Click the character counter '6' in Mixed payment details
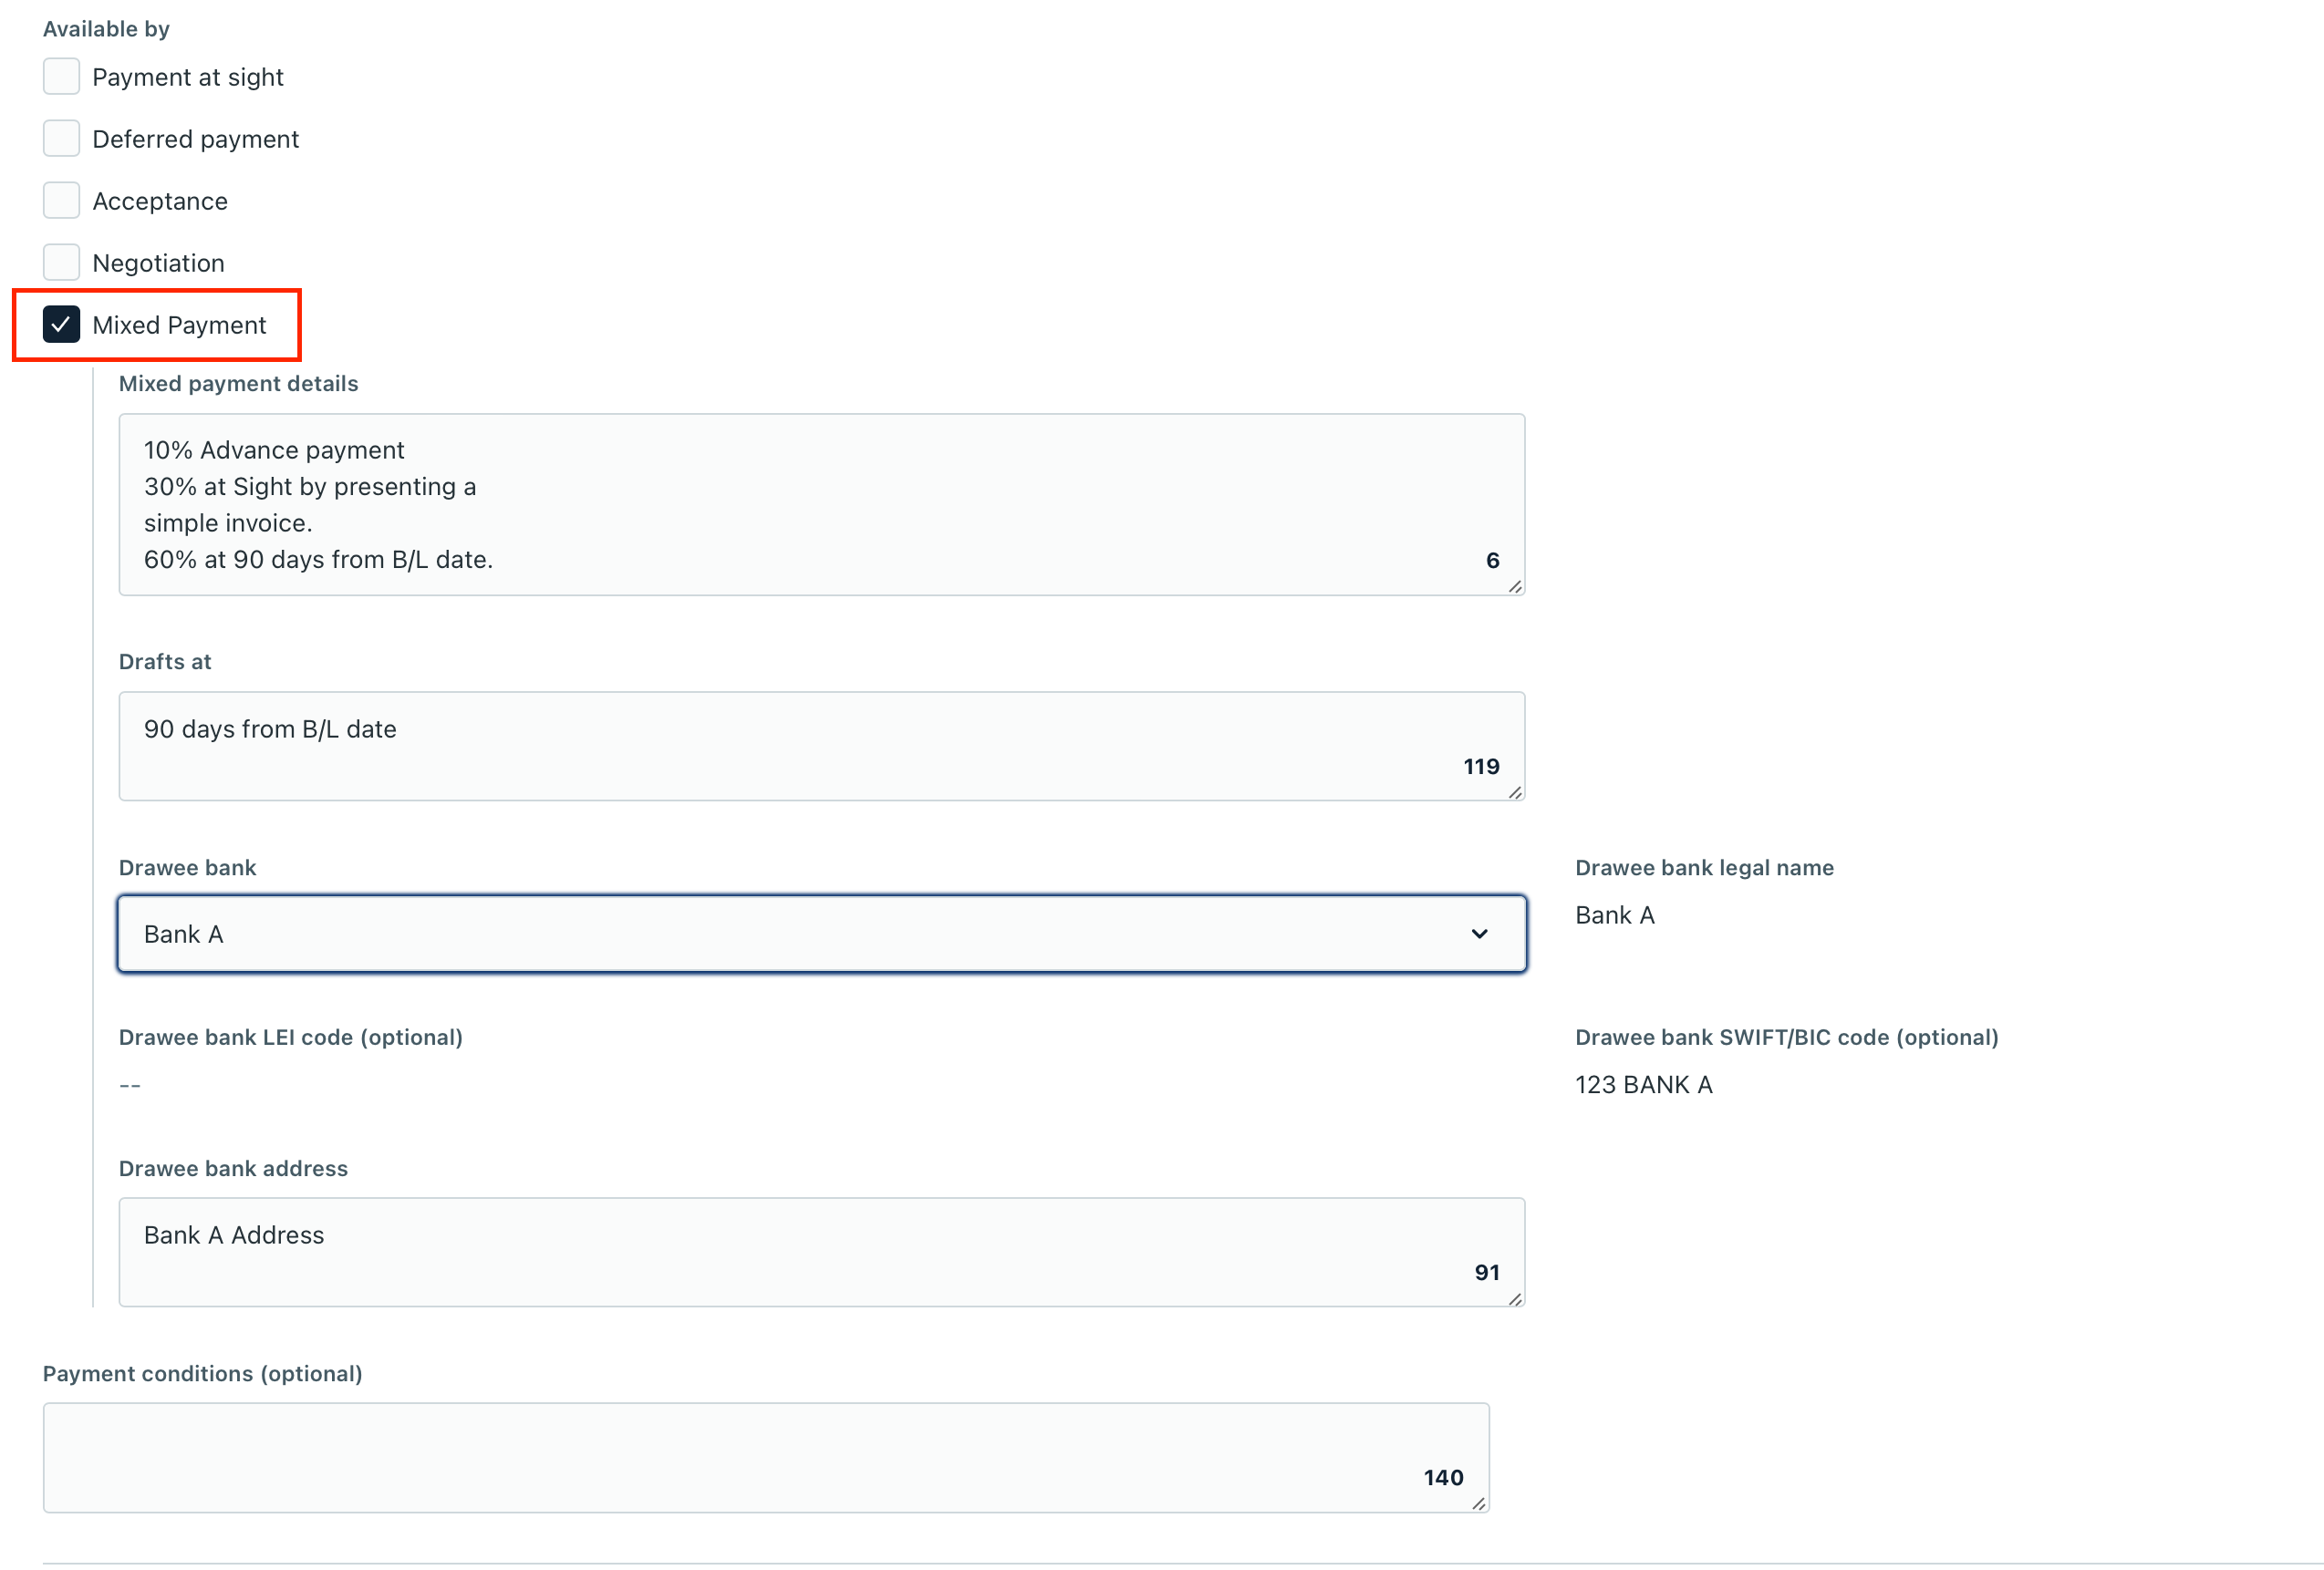The width and height of the screenshot is (2324, 1570). pos(1492,561)
